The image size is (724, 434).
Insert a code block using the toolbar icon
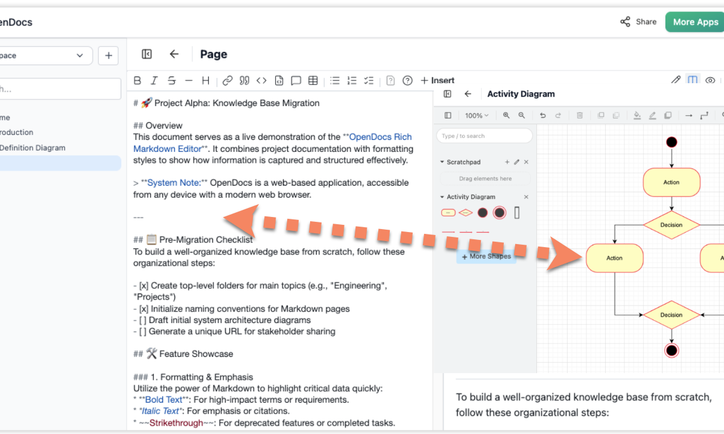click(x=279, y=80)
